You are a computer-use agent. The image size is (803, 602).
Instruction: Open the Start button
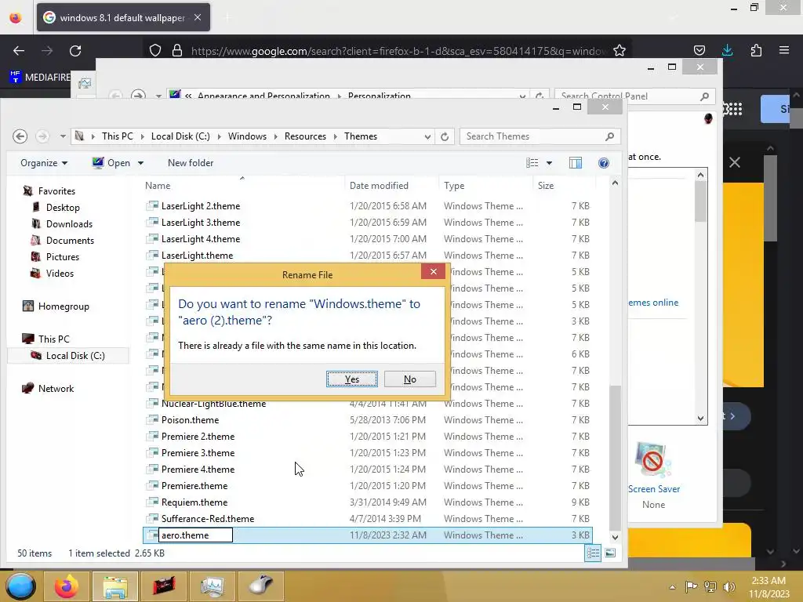click(20, 586)
